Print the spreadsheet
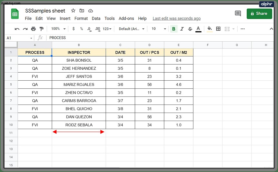 point(33,29)
